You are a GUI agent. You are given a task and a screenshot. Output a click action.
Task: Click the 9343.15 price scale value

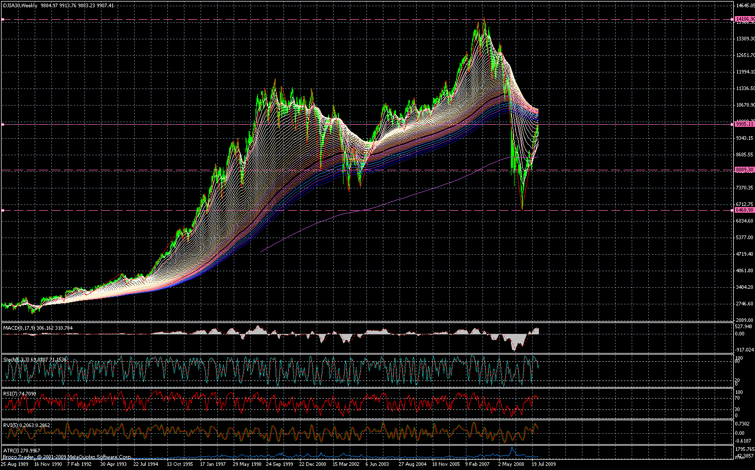(x=745, y=138)
